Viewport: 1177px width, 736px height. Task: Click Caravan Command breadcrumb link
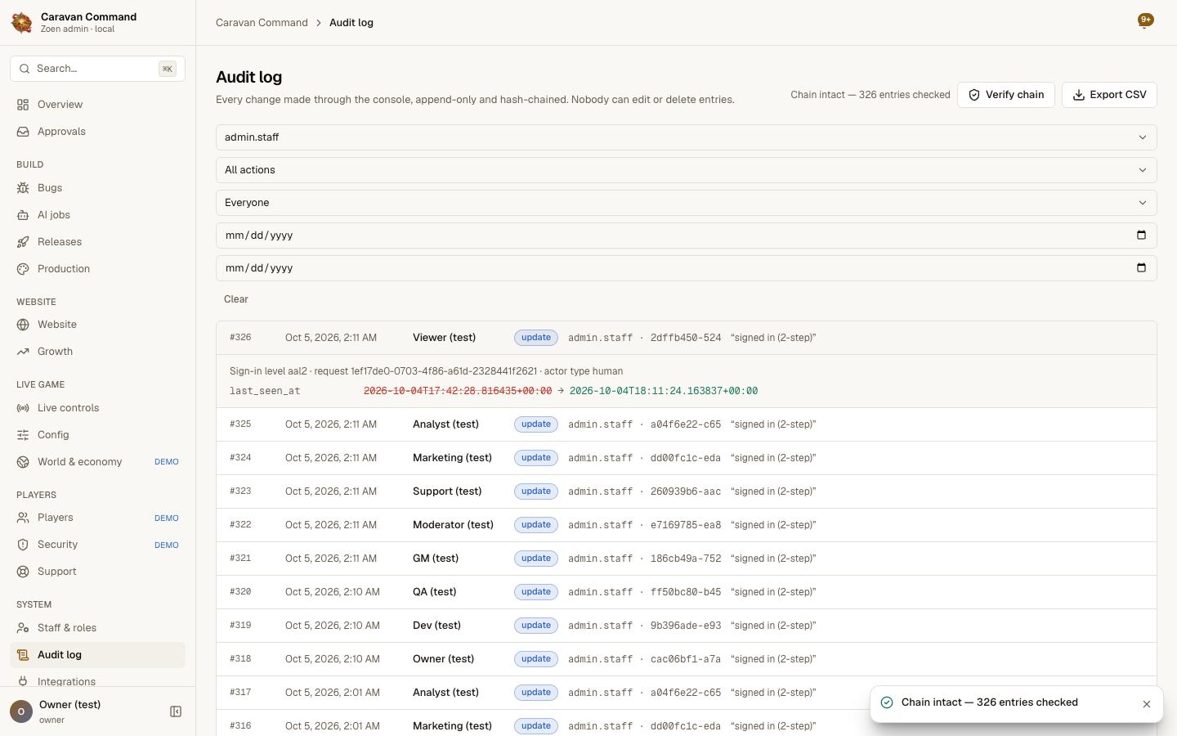point(262,23)
